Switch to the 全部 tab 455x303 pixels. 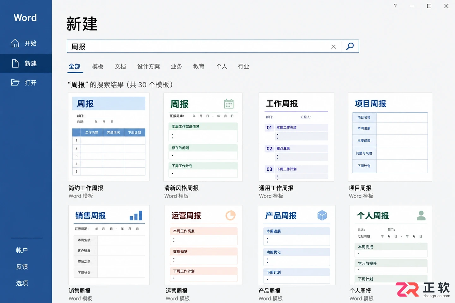(x=75, y=67)
